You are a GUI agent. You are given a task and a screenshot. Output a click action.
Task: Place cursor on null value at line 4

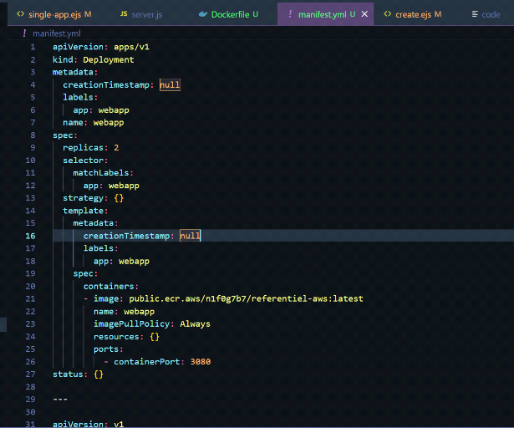tap(170, 84)
